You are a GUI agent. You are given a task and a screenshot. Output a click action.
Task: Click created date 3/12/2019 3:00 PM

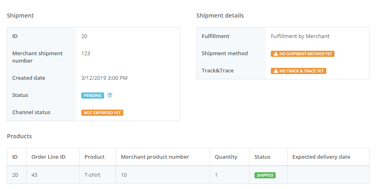(x=104, y=78)
